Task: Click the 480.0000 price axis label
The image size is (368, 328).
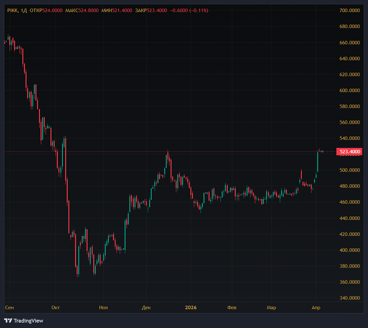Action: click(x=350, y=186)
